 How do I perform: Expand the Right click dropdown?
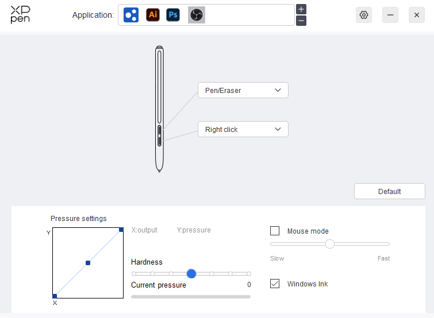pos(243,130)
